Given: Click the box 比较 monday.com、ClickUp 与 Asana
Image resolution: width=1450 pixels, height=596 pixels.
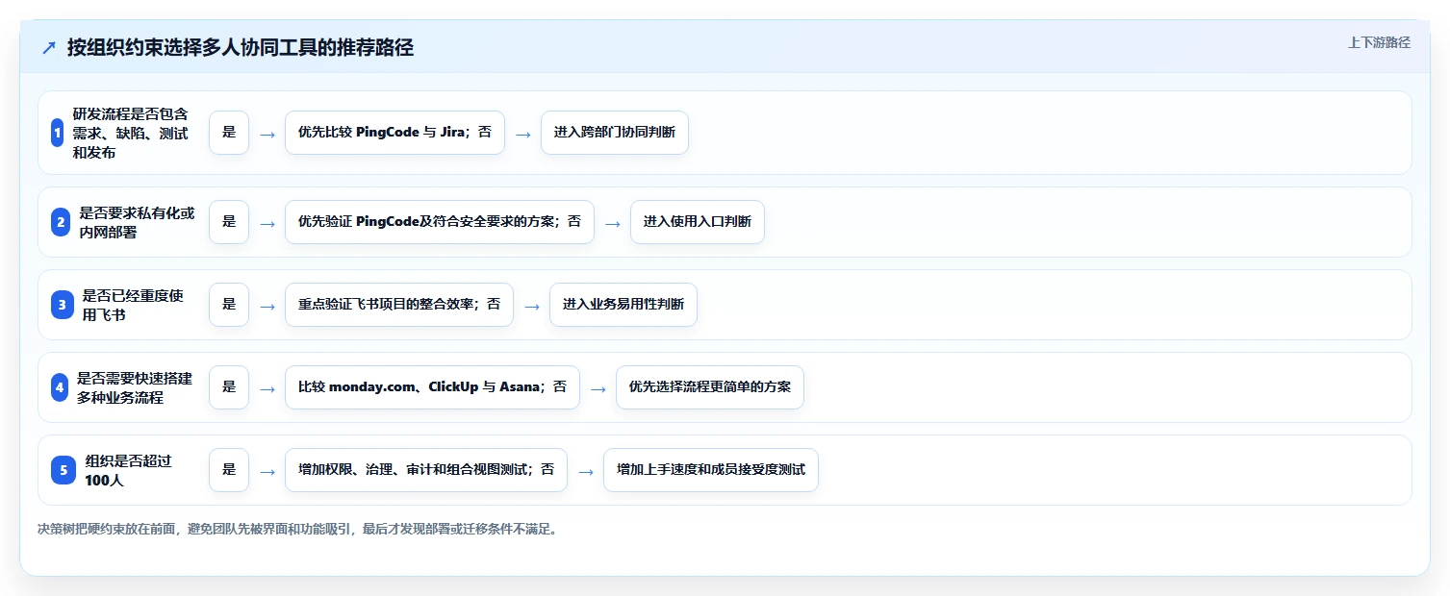Looking at the screenshot, I should 432,387.
